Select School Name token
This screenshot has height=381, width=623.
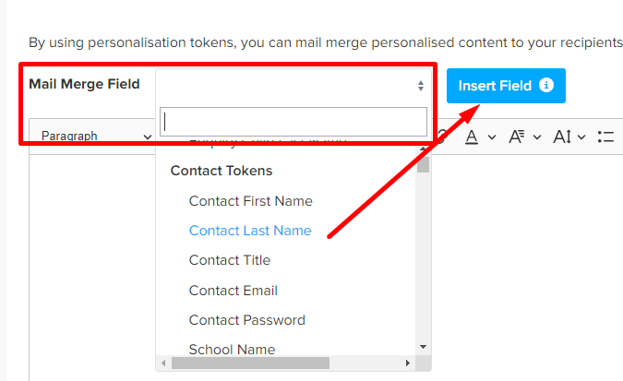tap(232, 350)
